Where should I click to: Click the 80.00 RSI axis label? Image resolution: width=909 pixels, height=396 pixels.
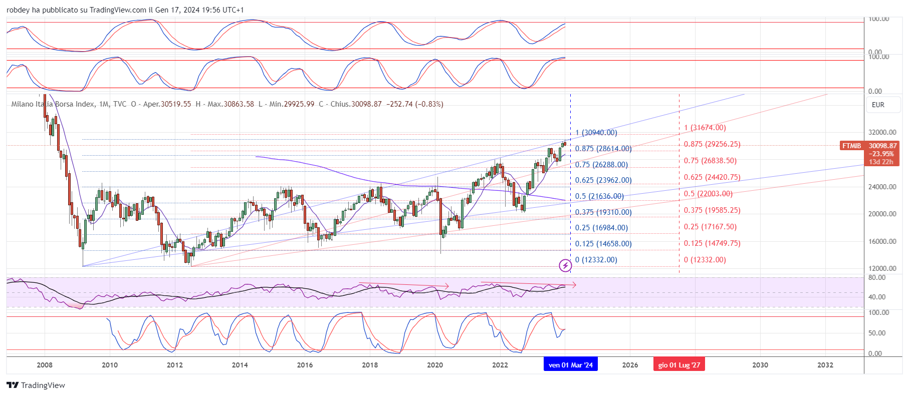coord(877,277)
